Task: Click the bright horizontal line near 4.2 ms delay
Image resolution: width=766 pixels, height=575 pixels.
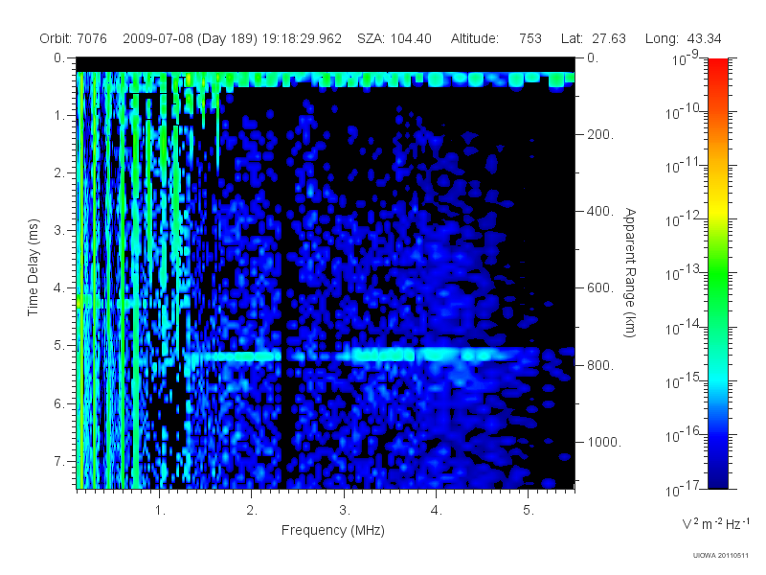Action: coord(133,301)
